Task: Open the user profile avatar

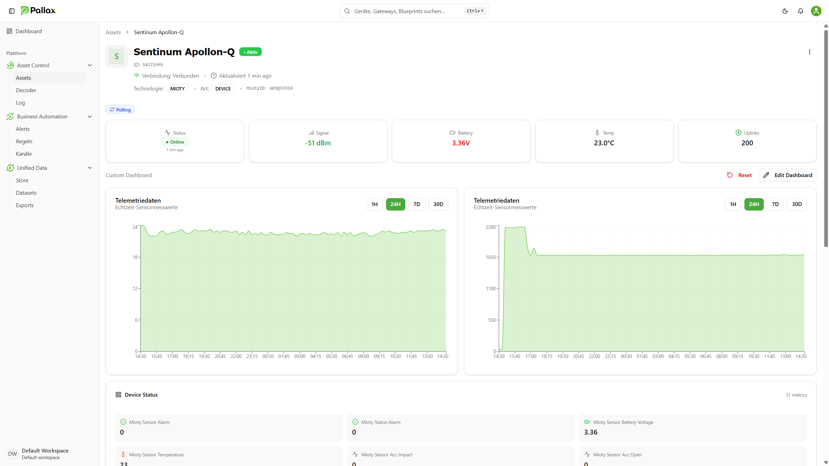Action: point(816,11)
